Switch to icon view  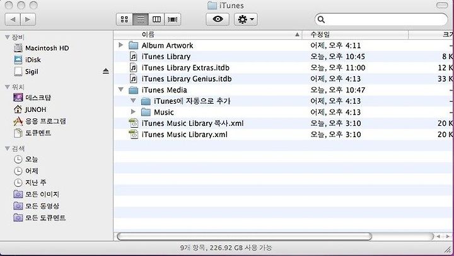click(x=124, y=19)
